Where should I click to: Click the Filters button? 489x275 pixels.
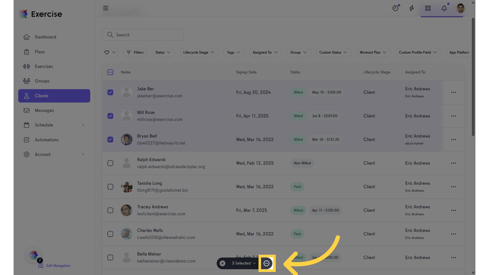135,52
